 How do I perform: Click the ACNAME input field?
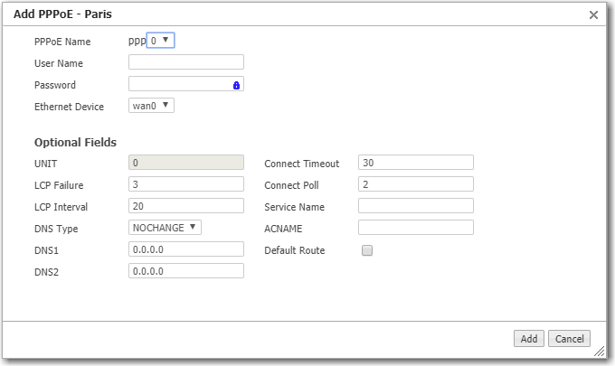(x=416, y=228)
